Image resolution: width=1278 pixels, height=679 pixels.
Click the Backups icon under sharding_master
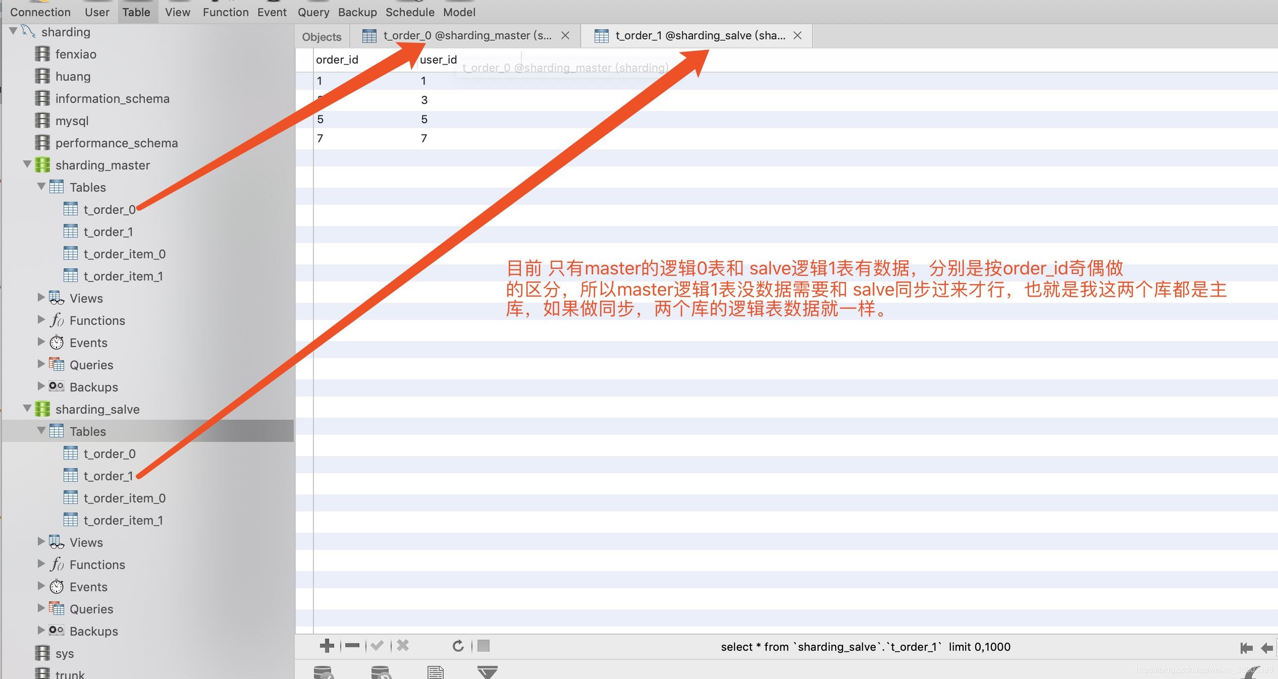[x=57, y=387]
